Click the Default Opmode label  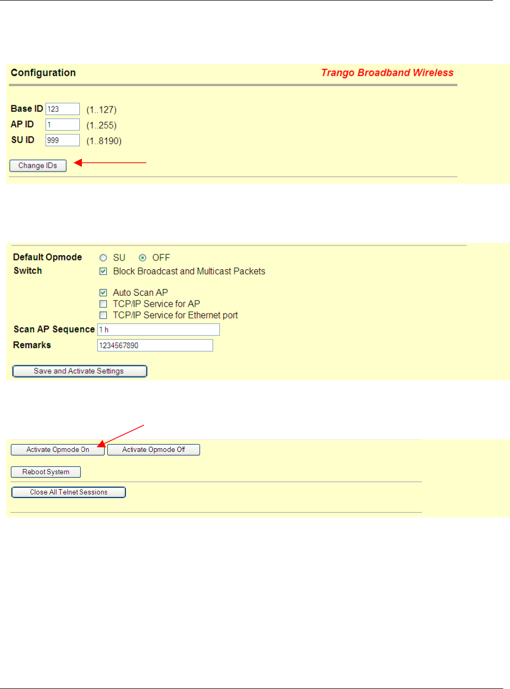[x=48, y=257]
